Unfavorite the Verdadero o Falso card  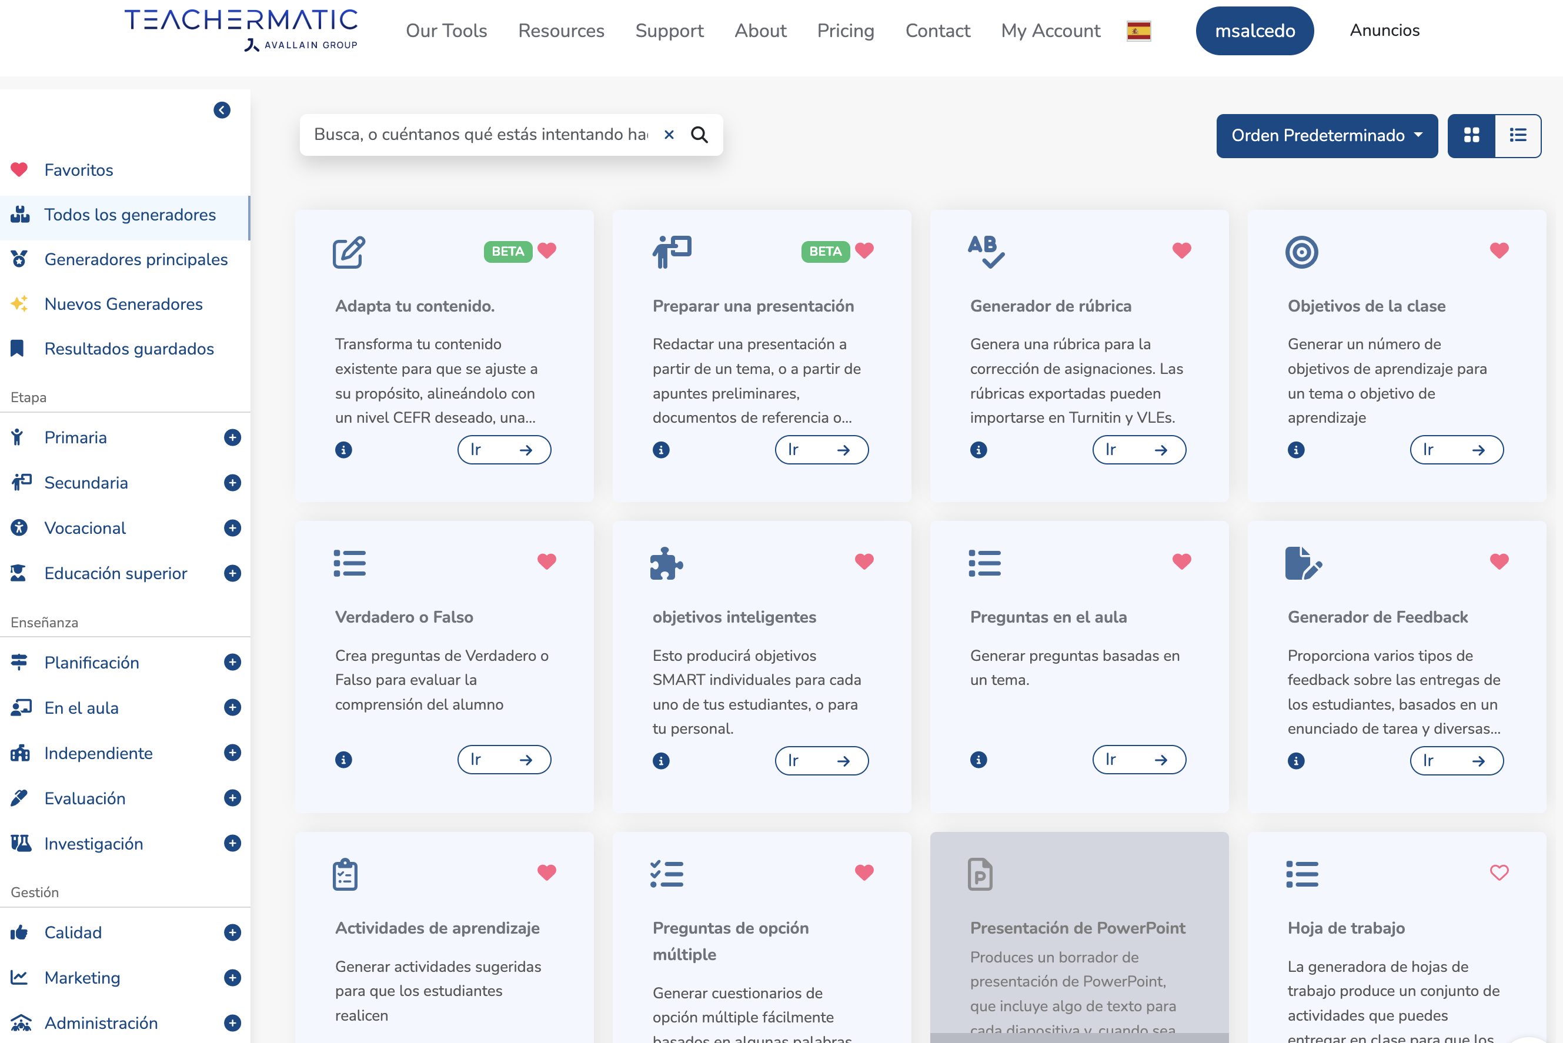pos(546,561)
